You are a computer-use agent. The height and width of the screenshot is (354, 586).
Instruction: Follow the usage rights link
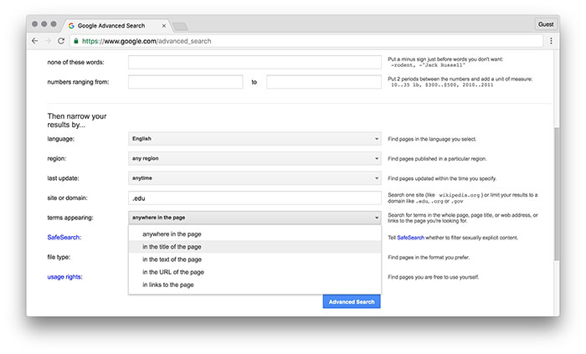point(65,277)
